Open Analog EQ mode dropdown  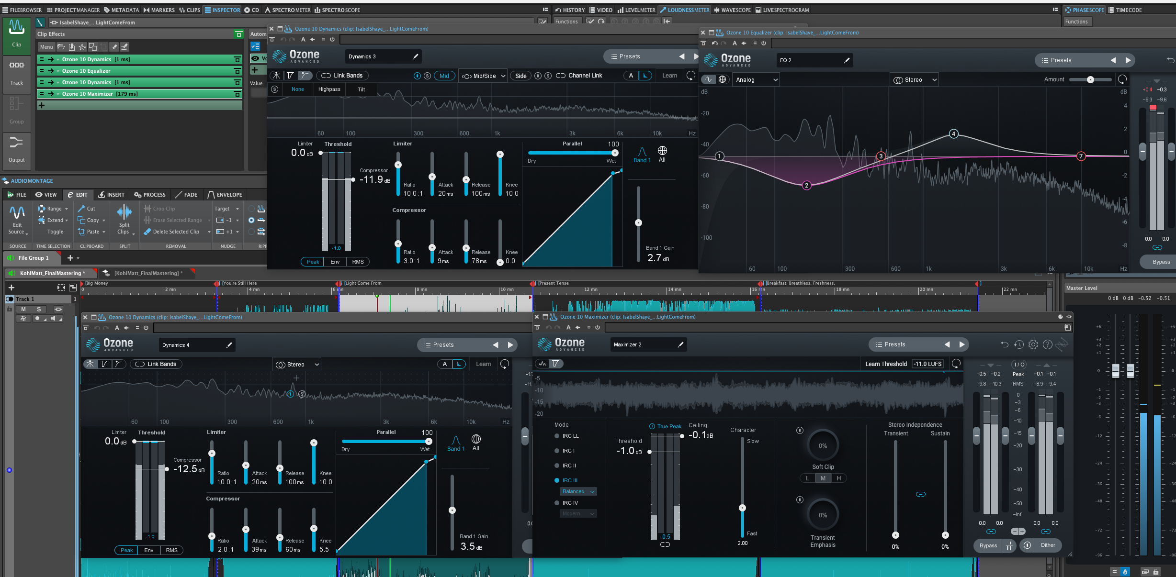tap(756, 79)
